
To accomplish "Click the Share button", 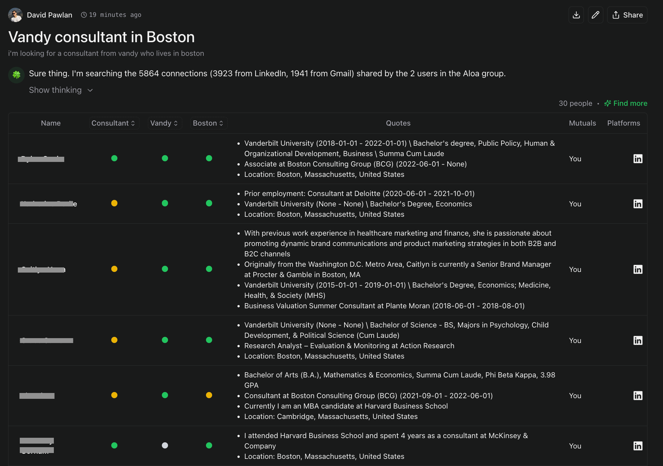I will [x=627, y=15].
